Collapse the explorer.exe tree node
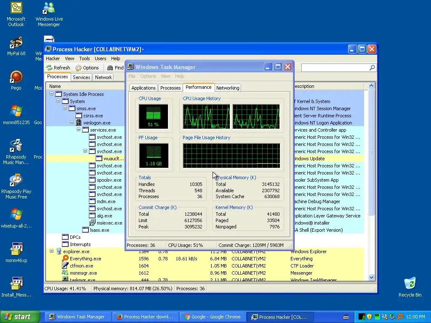Viewport: 431px width, 323px height. (51, 251)
